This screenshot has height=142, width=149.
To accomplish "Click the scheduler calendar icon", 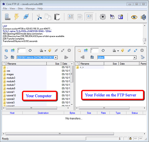I will point(112,17).
